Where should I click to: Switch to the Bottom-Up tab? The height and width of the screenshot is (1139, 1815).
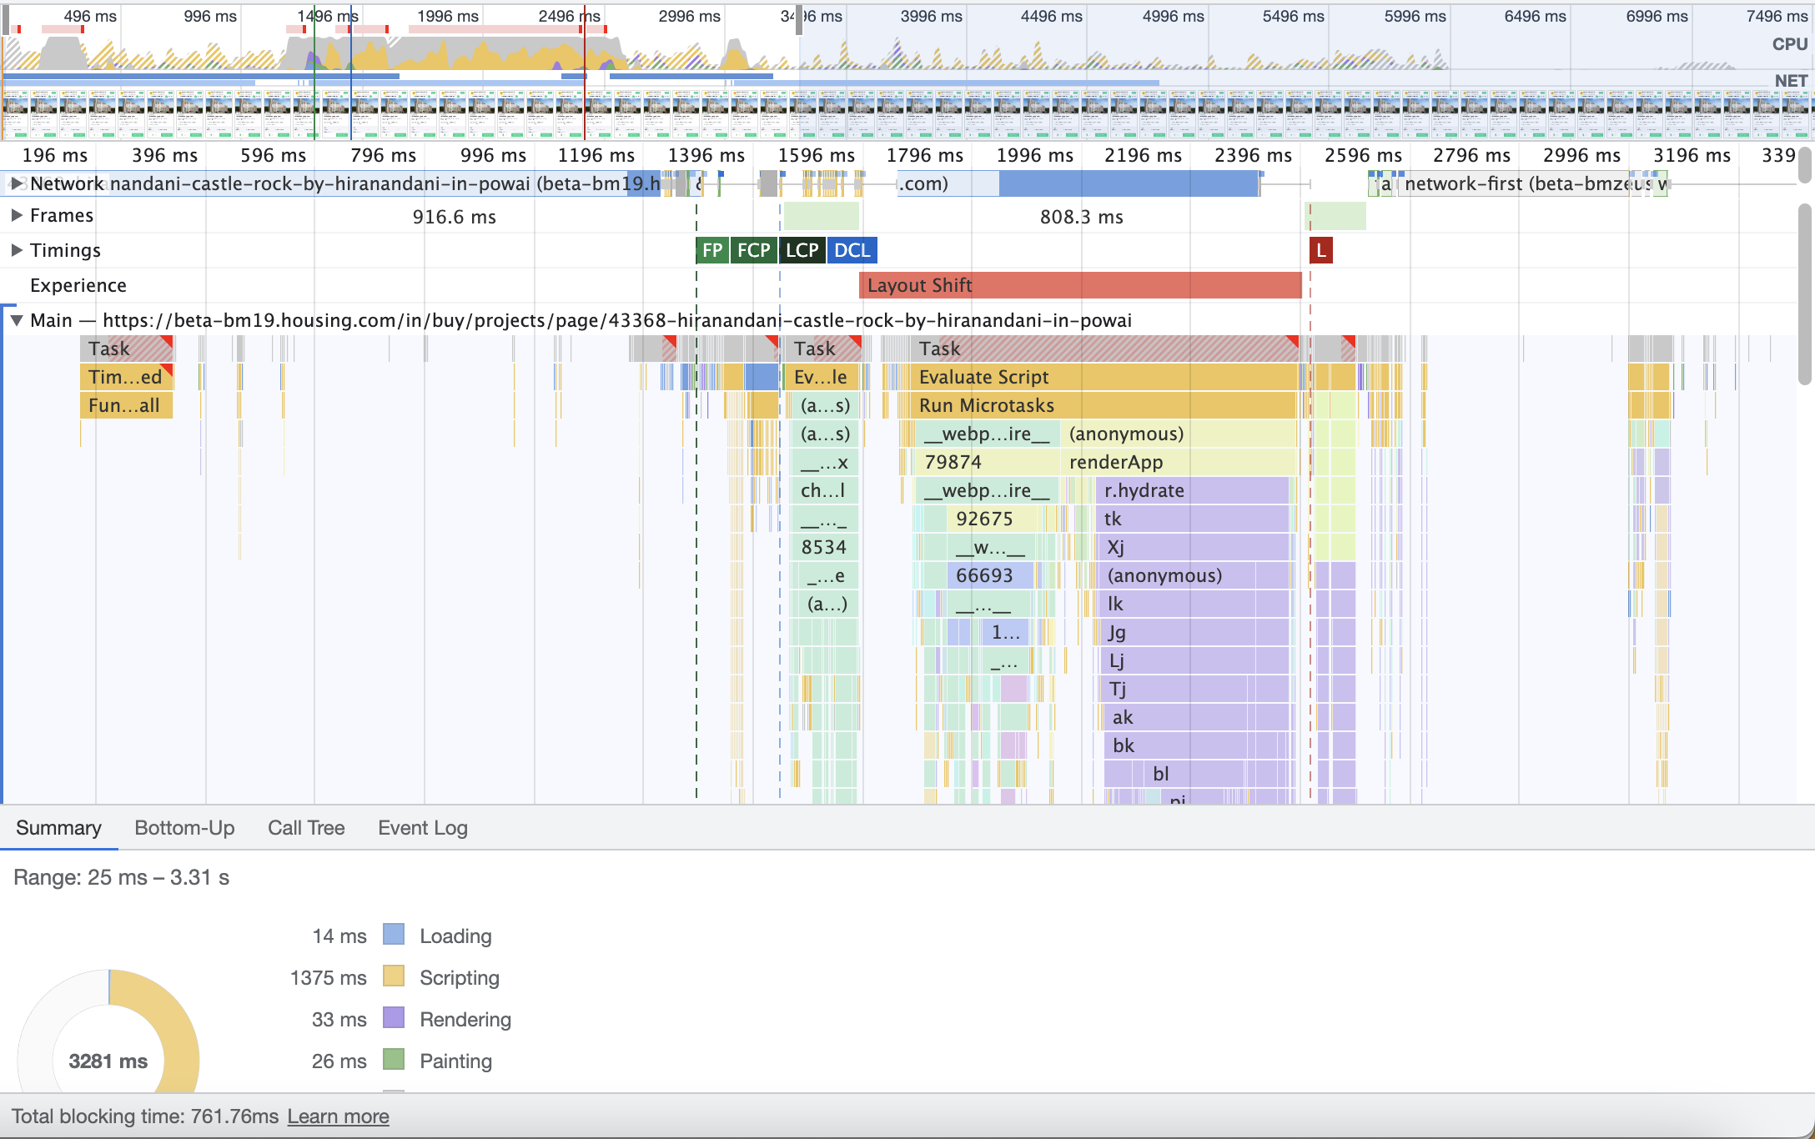[185, 827]
